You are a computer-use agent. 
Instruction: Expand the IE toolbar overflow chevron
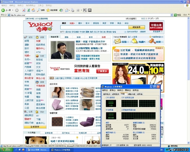click(189, 15)
